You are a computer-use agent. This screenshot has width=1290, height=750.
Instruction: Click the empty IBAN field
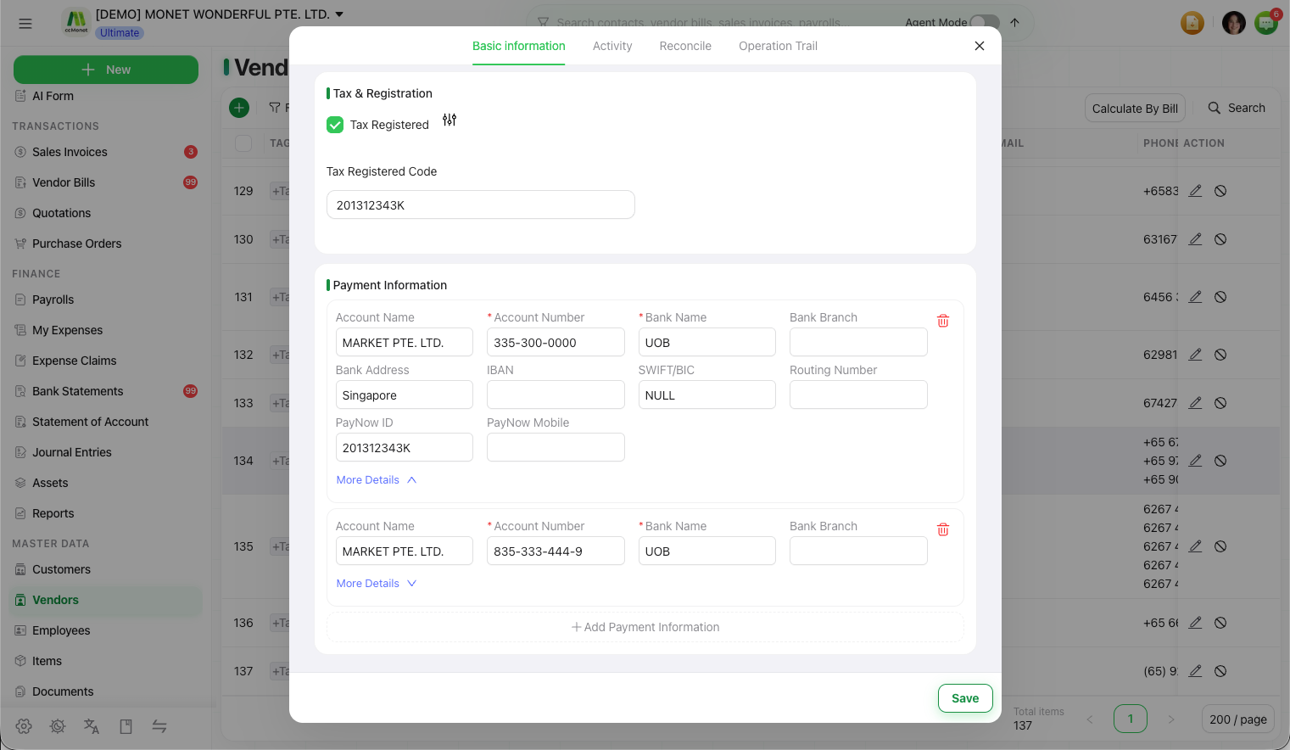pyautogui.click(x=556, y=395)
